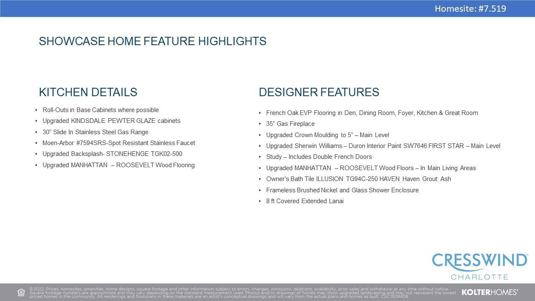Select the 'Homesite: #7.519' header text
This screenshot has width=535, height=301.
[x=470, y=8]
